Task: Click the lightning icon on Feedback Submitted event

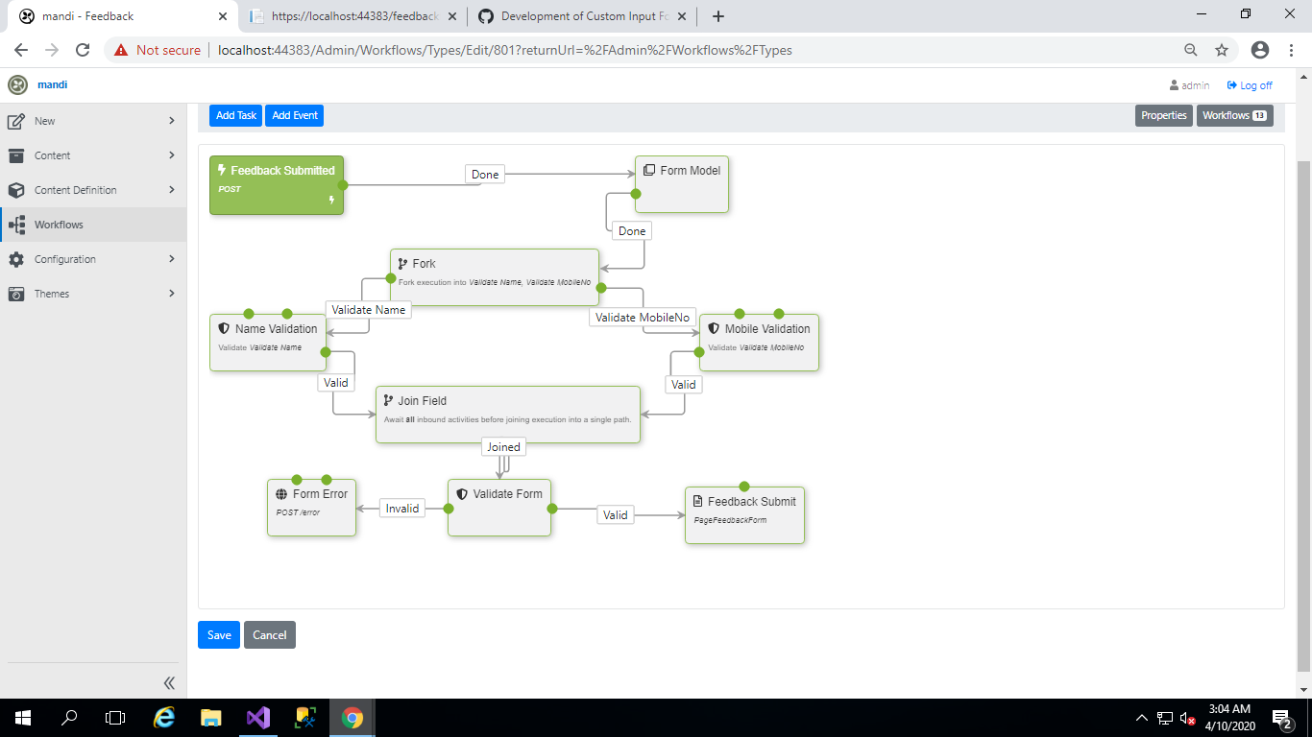Action: (222, 169)
